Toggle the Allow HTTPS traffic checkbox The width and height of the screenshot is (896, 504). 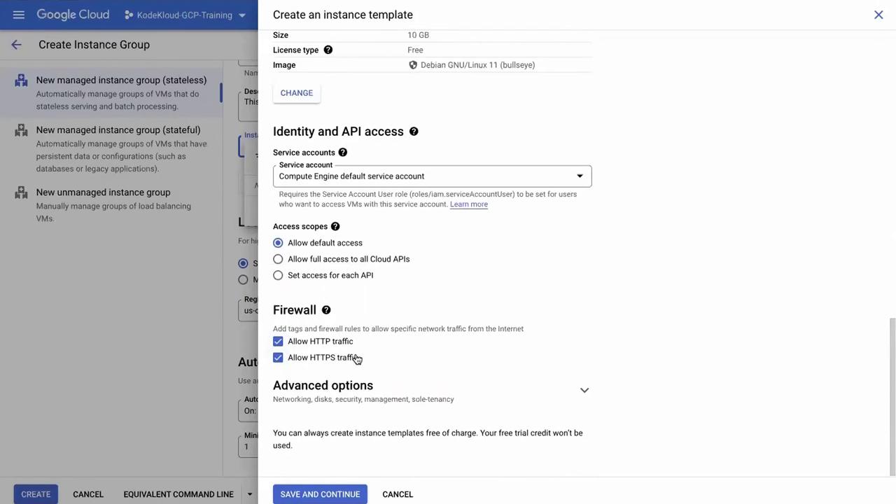(278, 358)
